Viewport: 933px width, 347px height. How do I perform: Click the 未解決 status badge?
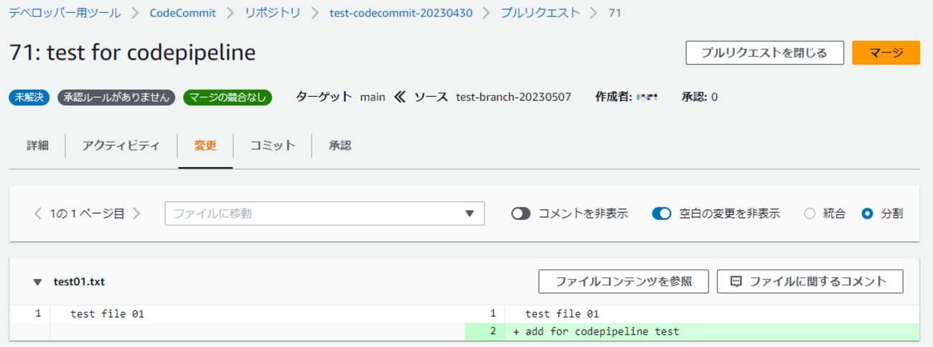point(29,97)
